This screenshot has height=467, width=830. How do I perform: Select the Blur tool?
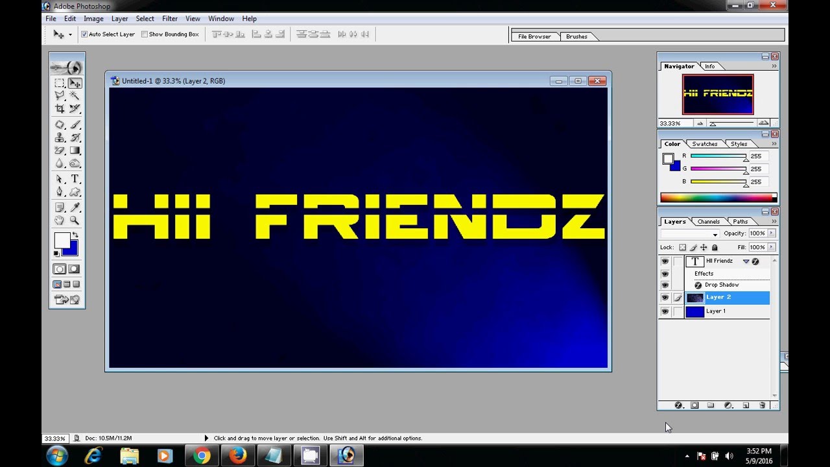(x=60, y=163)
